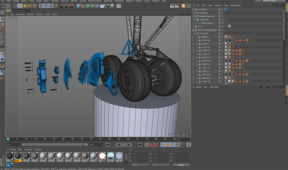Toggle visibility dots for the LRWHEEL1 object
Viewport: 288px width, 170px height.
pyautogui.click(x=222, y=40)
